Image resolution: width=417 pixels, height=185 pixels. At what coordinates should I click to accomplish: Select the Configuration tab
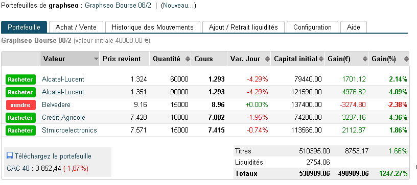pos(312,28)
